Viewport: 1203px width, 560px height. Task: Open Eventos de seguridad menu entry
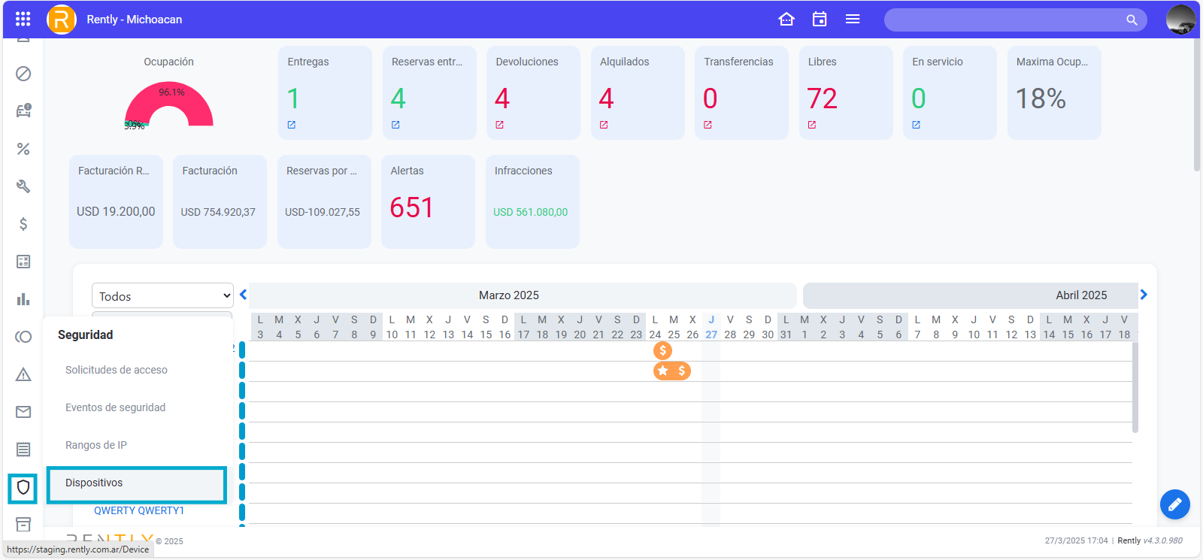point(115,407)
